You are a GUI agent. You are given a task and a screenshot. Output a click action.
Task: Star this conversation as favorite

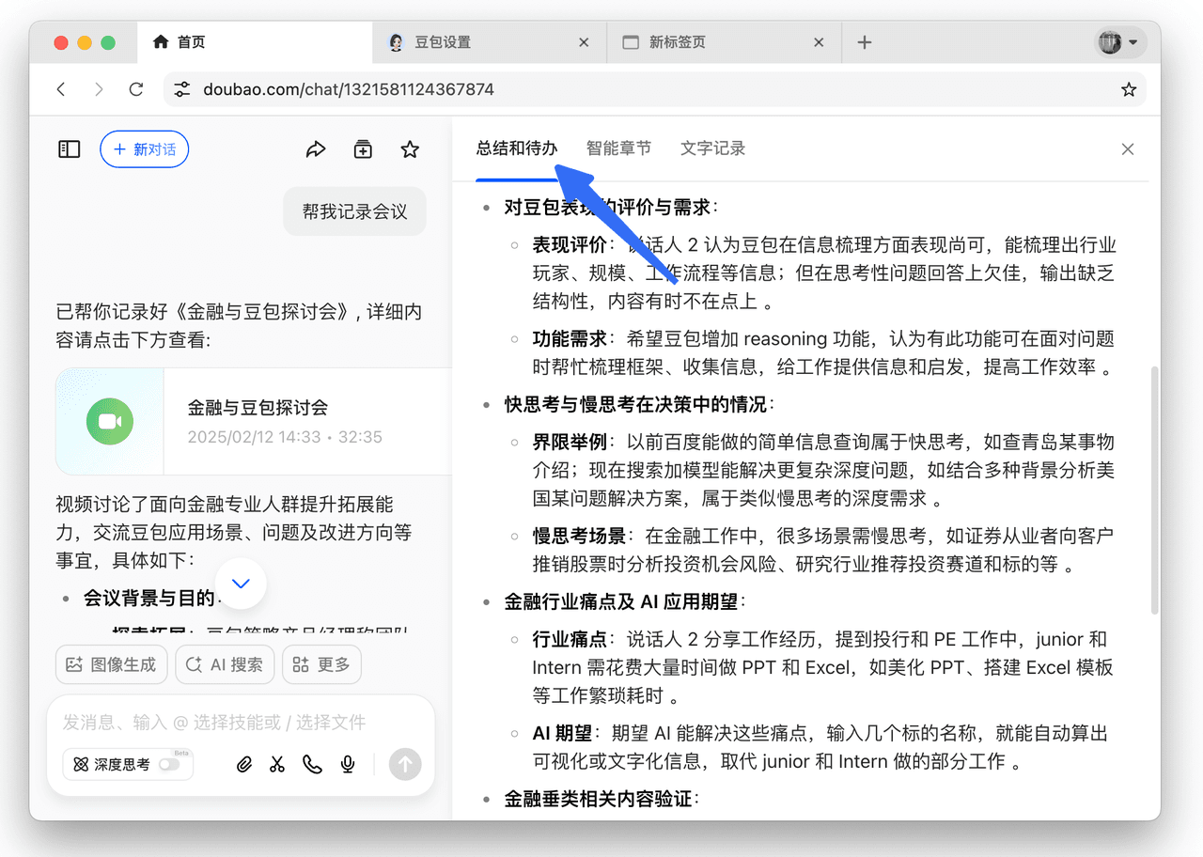410,149
